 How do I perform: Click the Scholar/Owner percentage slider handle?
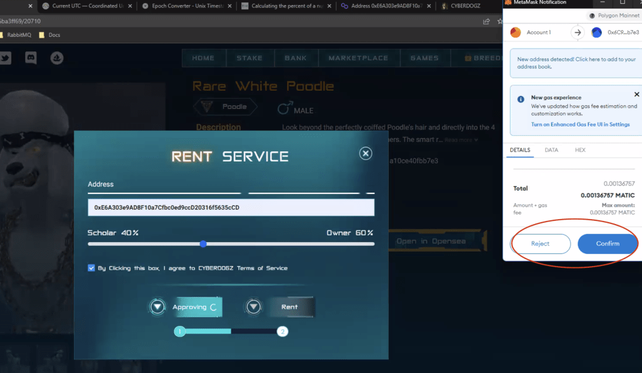(203, 244)
